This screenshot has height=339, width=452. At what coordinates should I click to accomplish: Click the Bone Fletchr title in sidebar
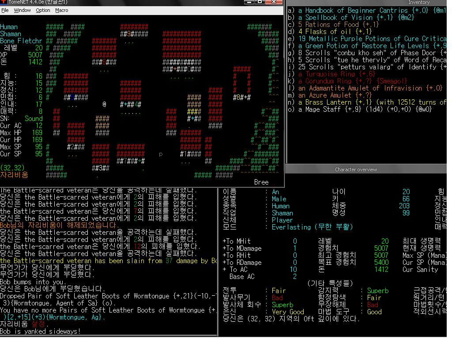[x=21, y=41]
